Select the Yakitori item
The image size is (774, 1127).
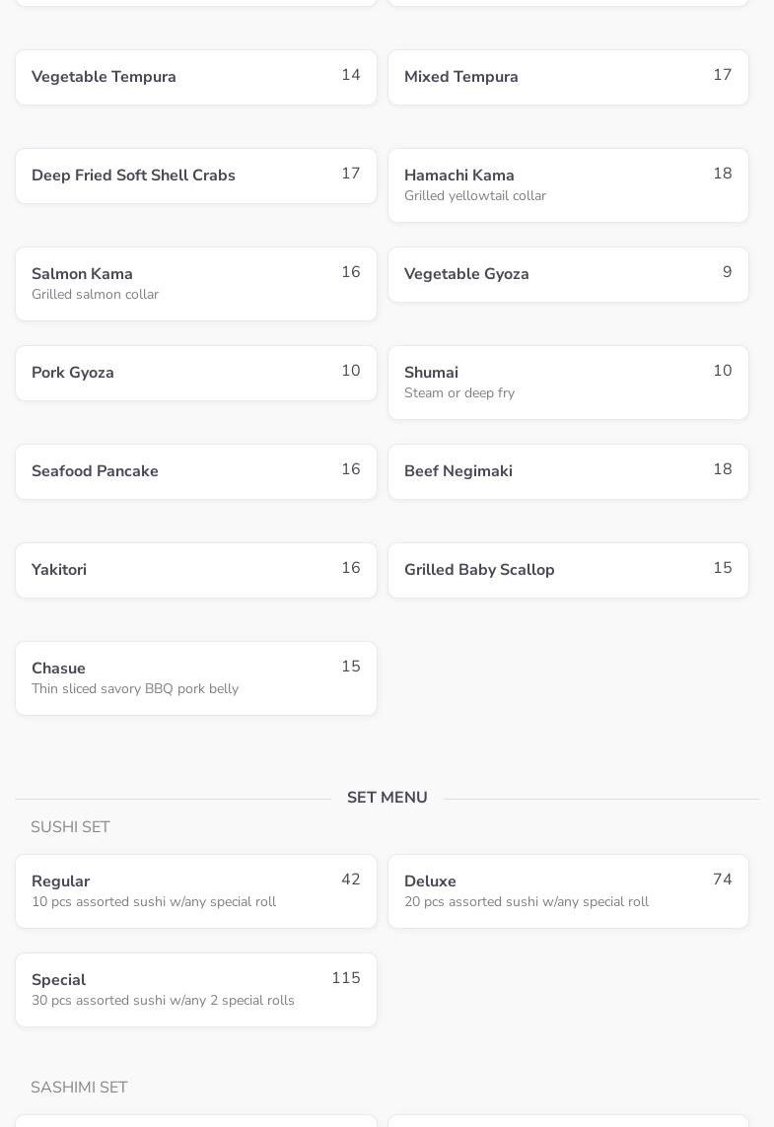195,570
